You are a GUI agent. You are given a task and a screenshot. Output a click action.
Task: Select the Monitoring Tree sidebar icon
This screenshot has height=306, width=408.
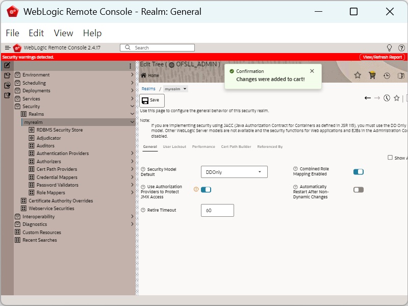pyautogui.click(x=7, y=85)
